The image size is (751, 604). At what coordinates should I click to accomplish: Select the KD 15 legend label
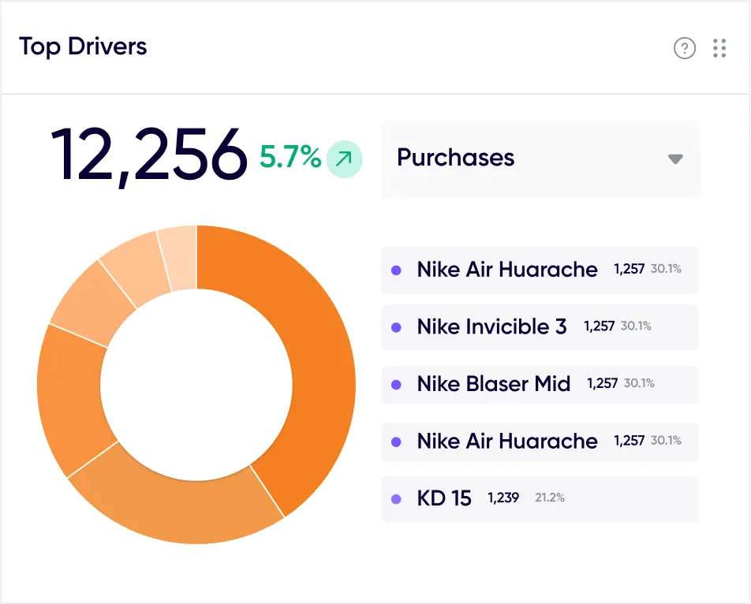pos(444,498)
